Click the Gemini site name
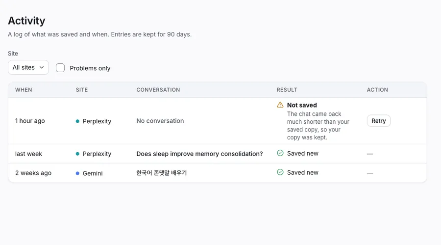The width and height of the screenshot is (441, 245). click(93, 173)
